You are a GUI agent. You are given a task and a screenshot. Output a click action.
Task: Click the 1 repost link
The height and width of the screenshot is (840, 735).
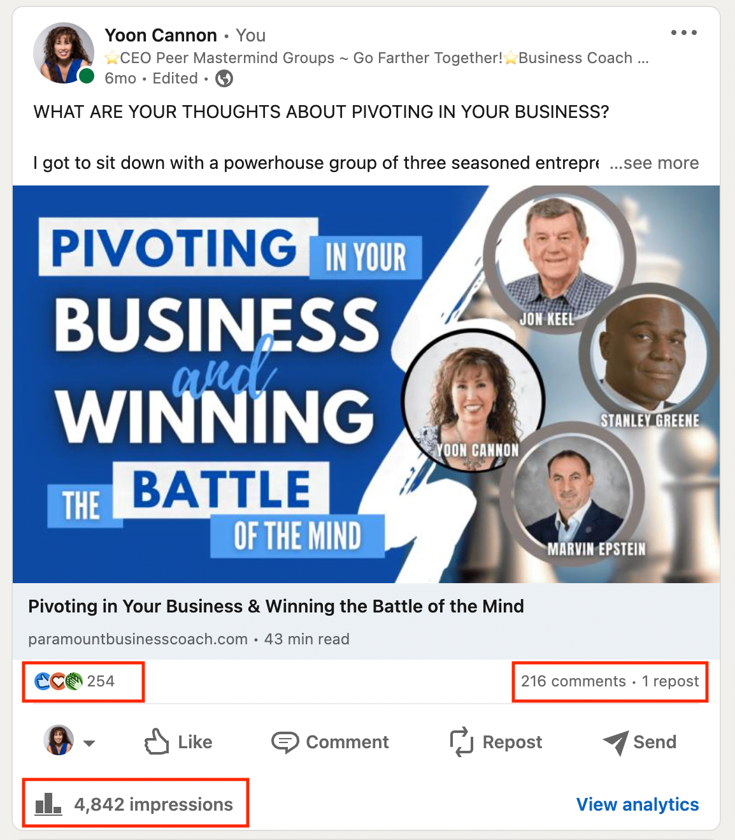coord(670,681)
